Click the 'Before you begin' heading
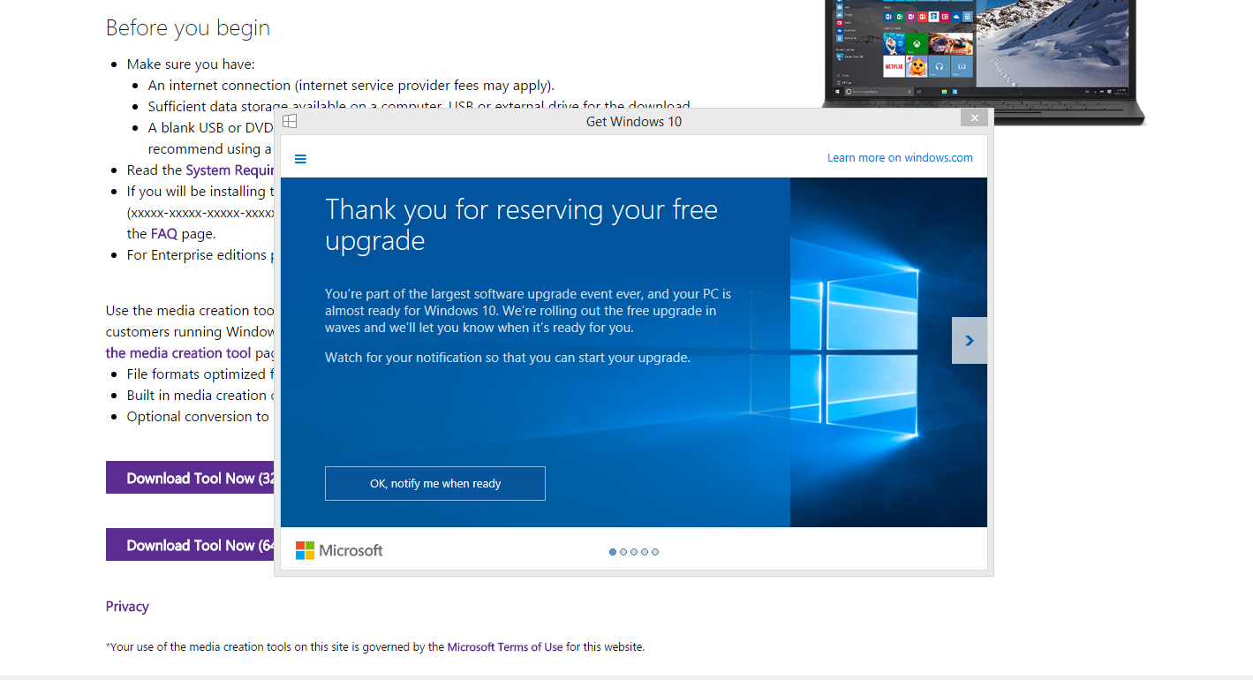1253x680 pixels. (x=188, y=28)
